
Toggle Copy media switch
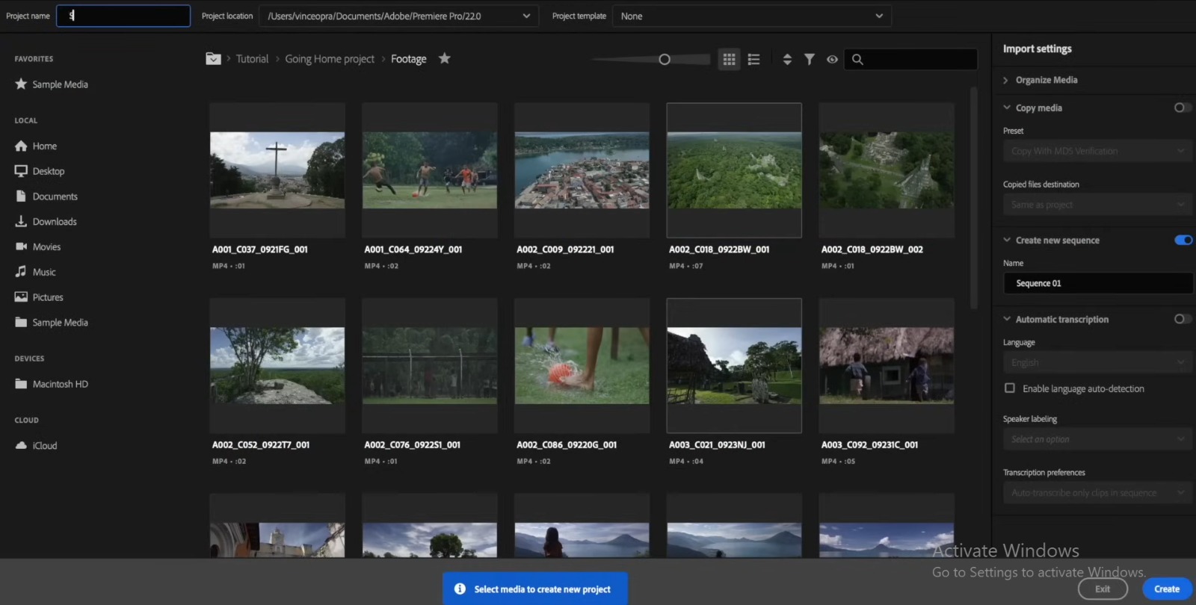coord(1182,108)
